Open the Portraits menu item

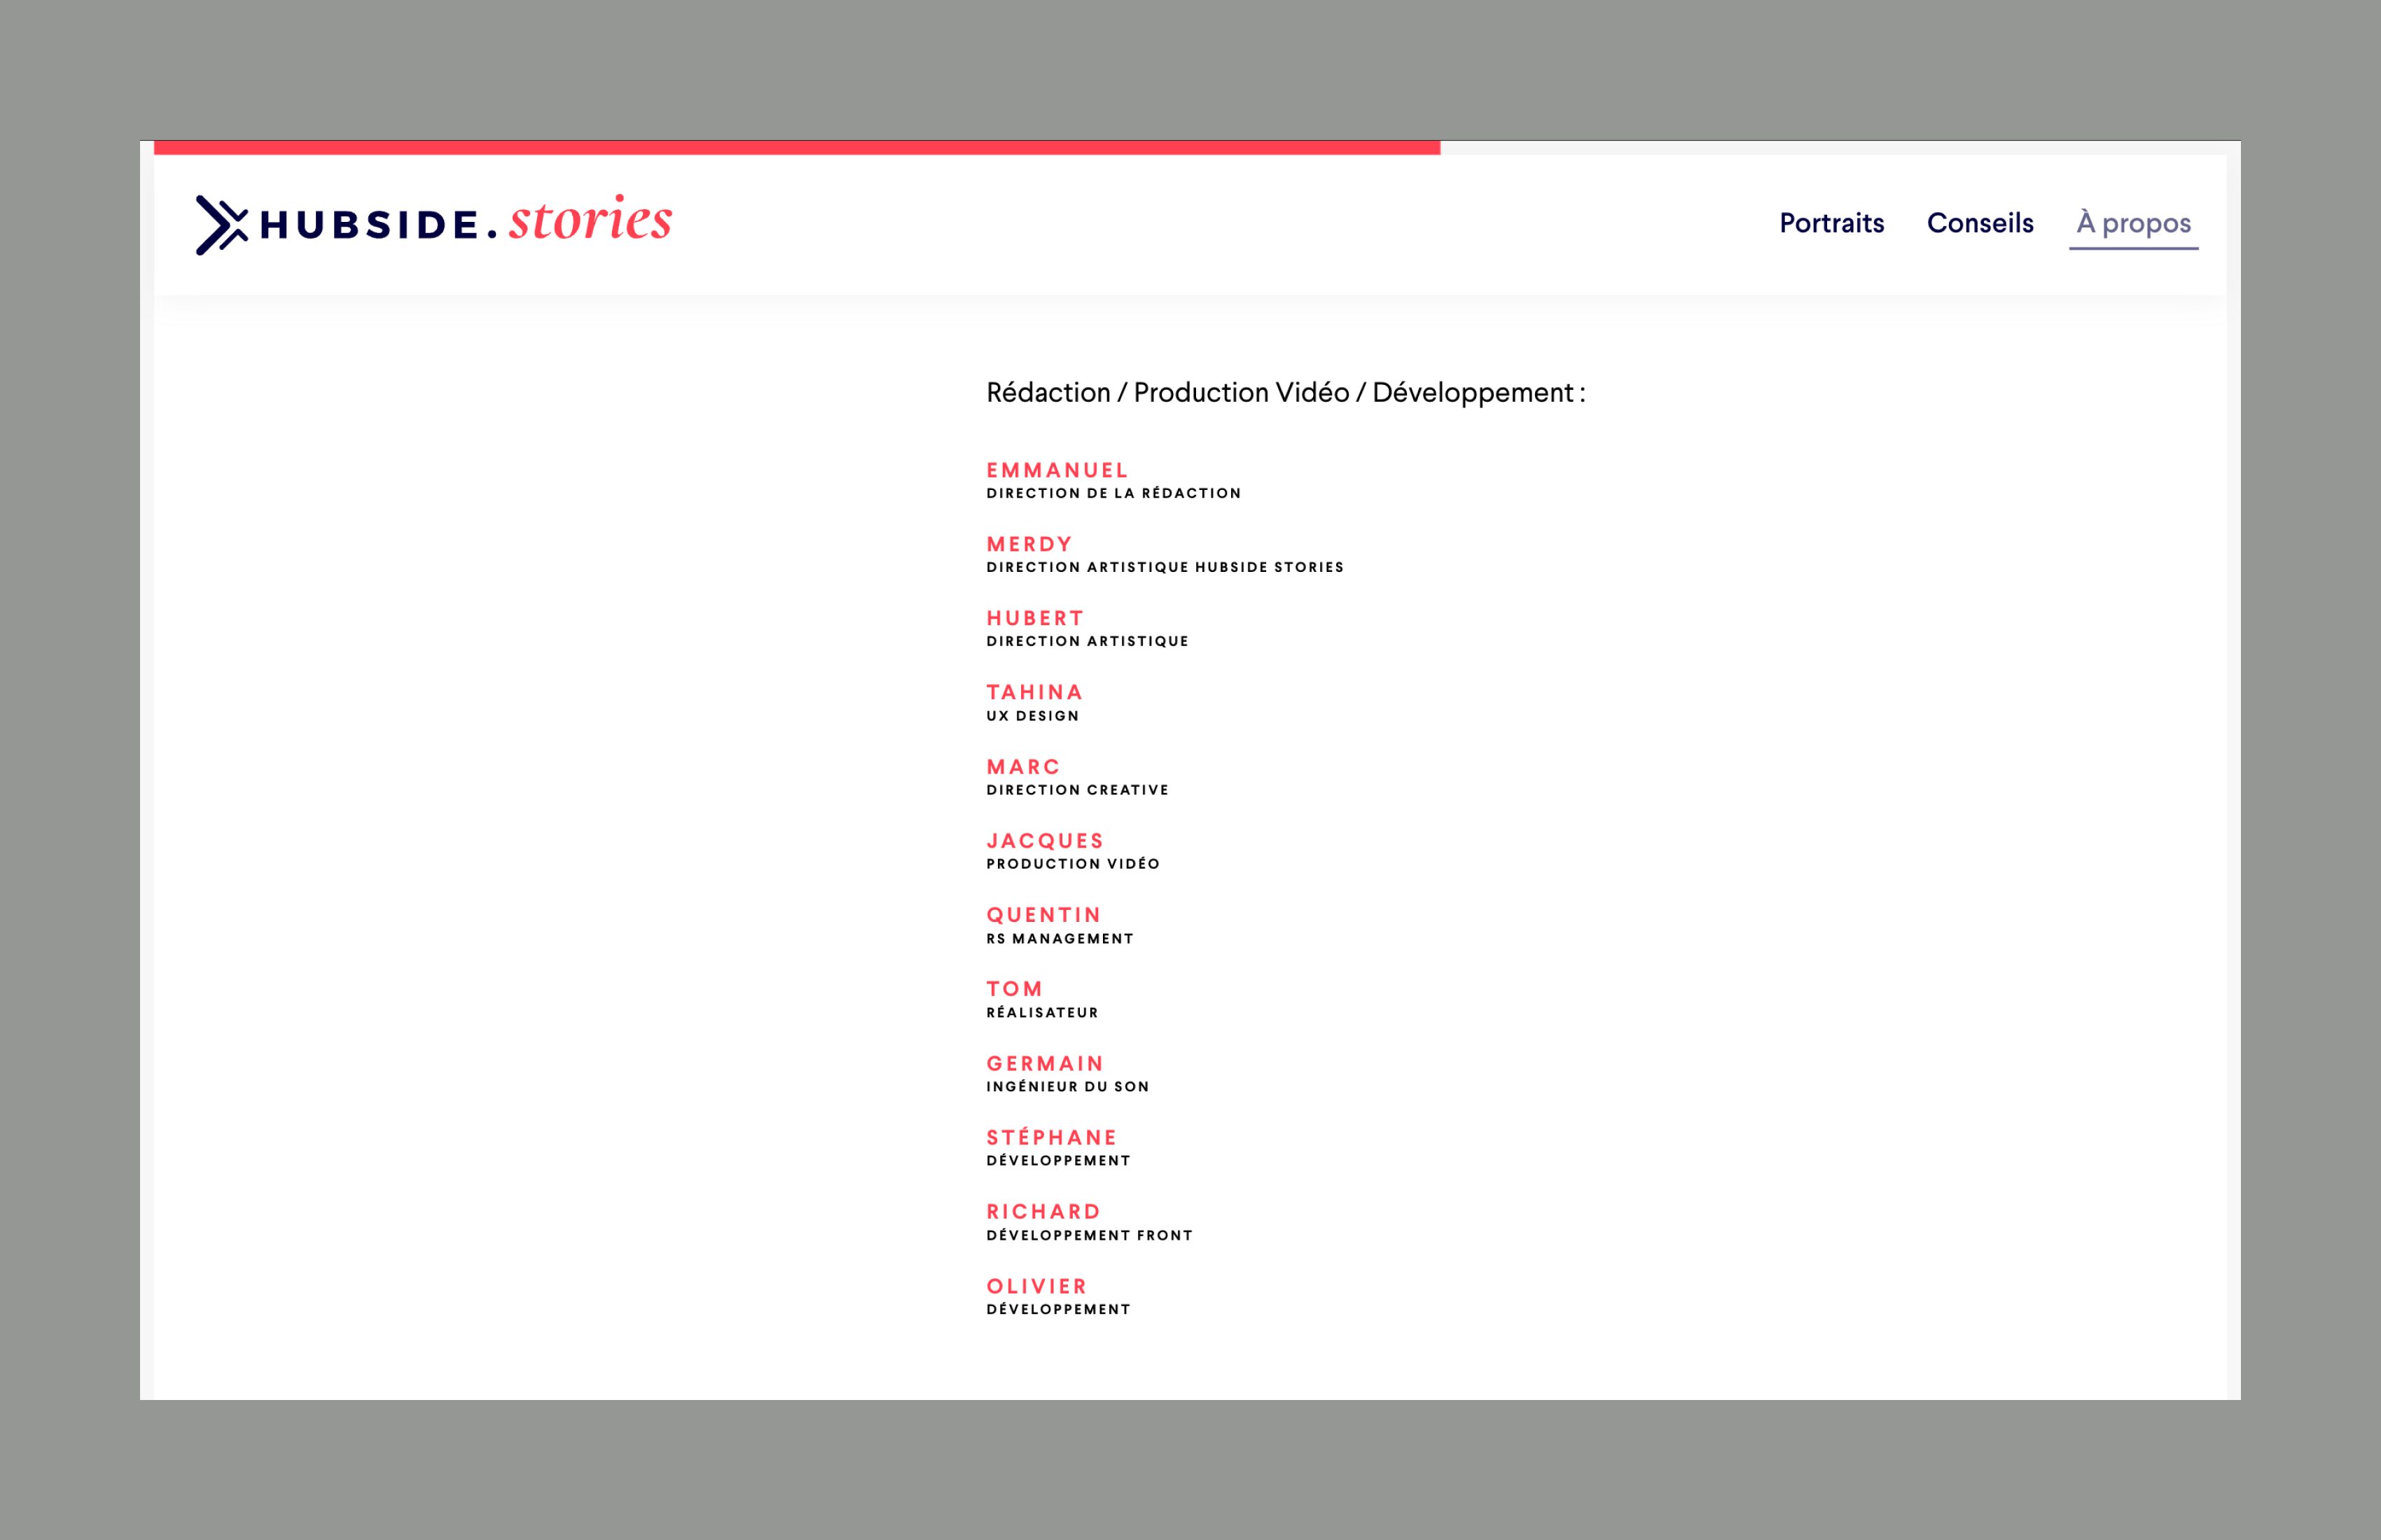(x=1831, y=223)
